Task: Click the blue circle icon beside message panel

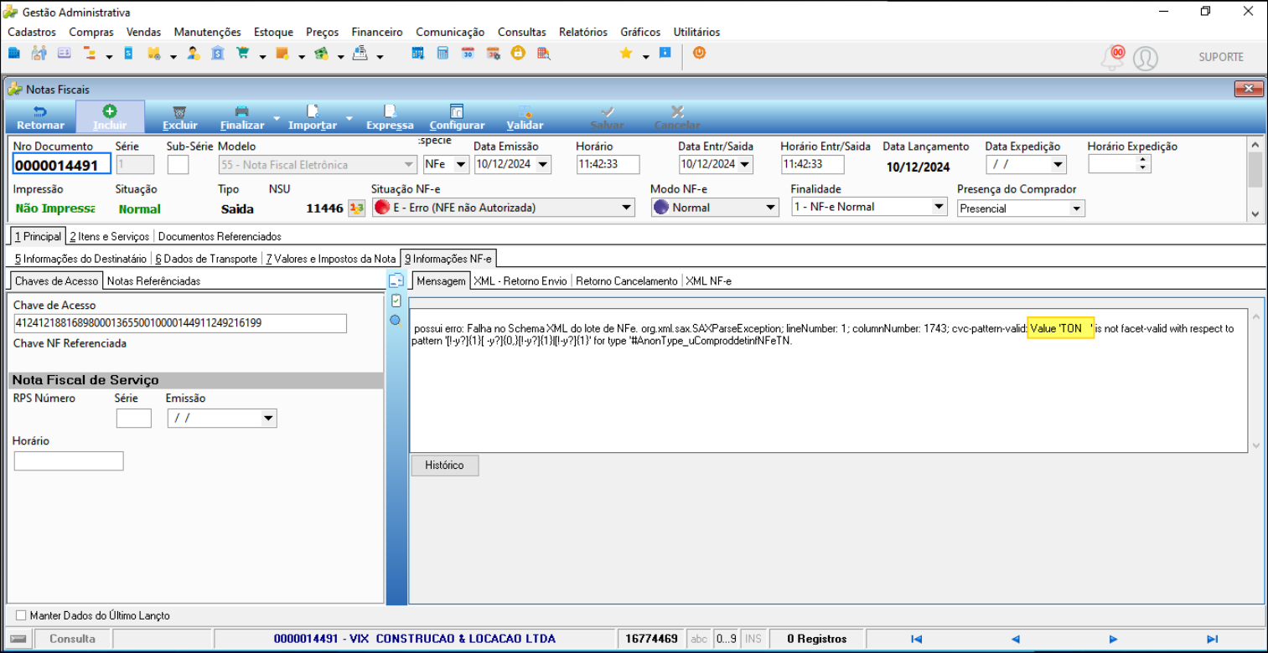Action: click(396, 320)
